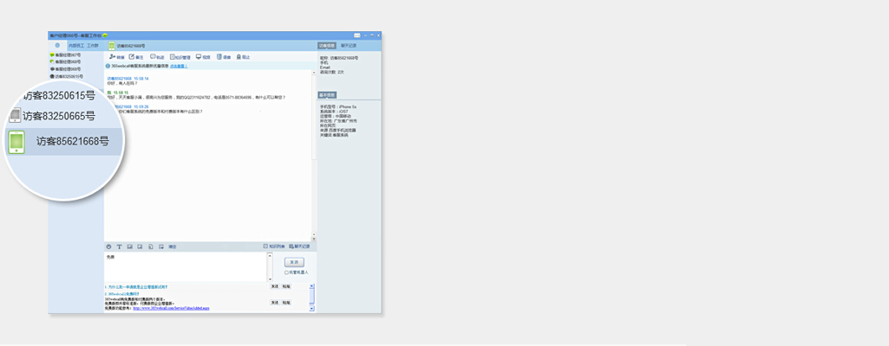Click the 轨迹 visitor track icon
Screen dimensions: 889x346
point(156,56)
